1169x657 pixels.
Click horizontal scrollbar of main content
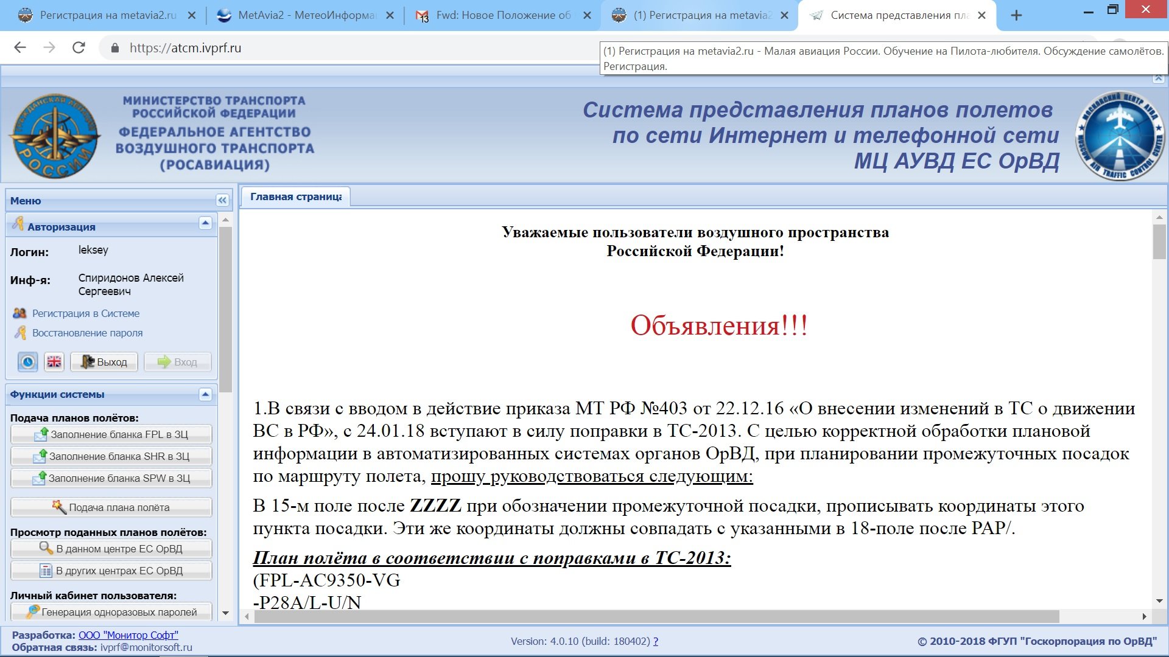[656, 616]
